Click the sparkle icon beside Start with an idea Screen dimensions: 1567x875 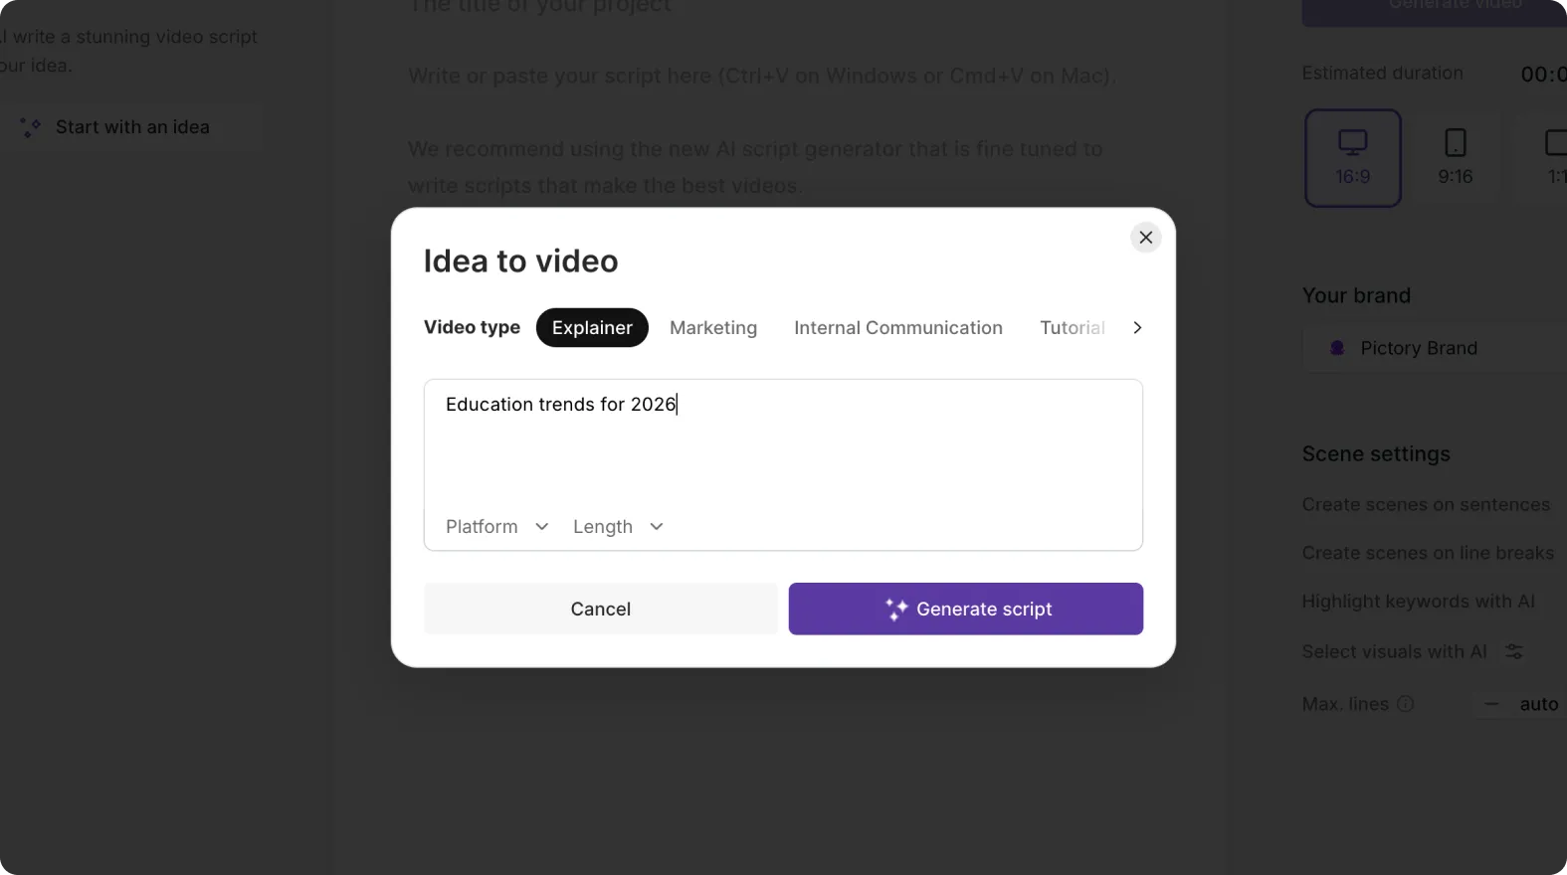[x=29, y=126]
